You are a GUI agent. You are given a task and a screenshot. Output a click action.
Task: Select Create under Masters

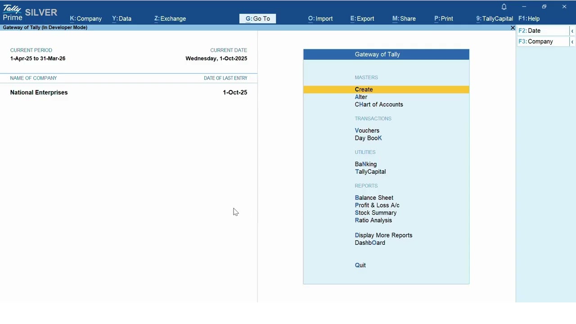point(386,90)
